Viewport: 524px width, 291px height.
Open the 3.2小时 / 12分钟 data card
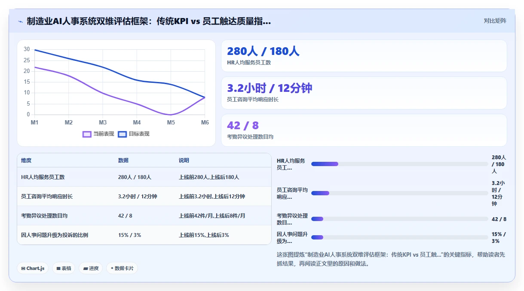click(x=364, y=93)
